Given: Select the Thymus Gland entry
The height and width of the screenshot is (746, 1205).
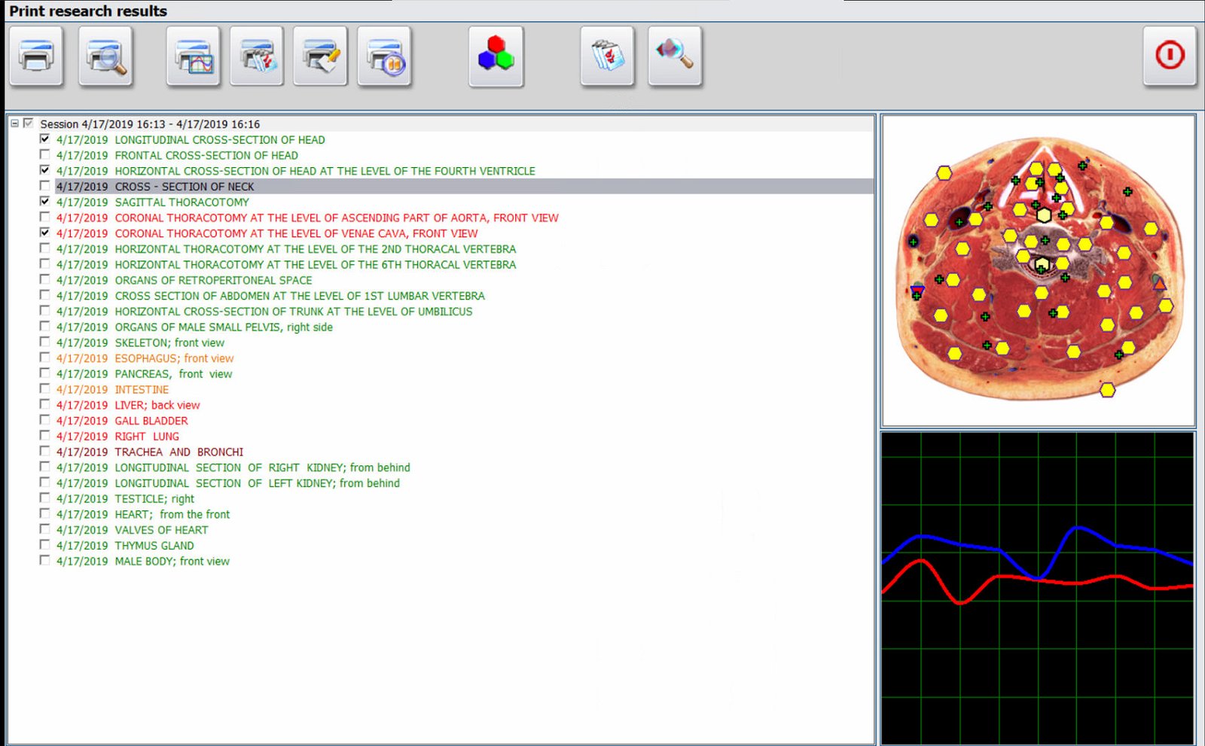Looking at the screenshot, I should click(125, 546).
